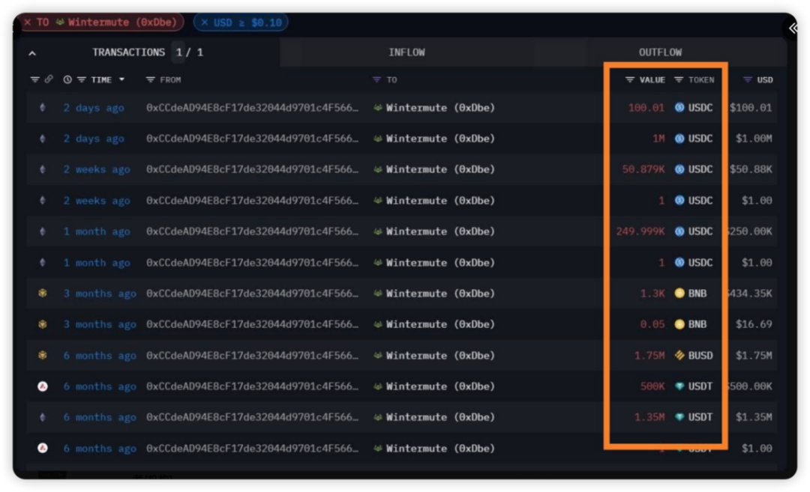Screen dimensions: 810x492
Task: Collapse the side panel using the double chevron
Action: pos(793,28)
